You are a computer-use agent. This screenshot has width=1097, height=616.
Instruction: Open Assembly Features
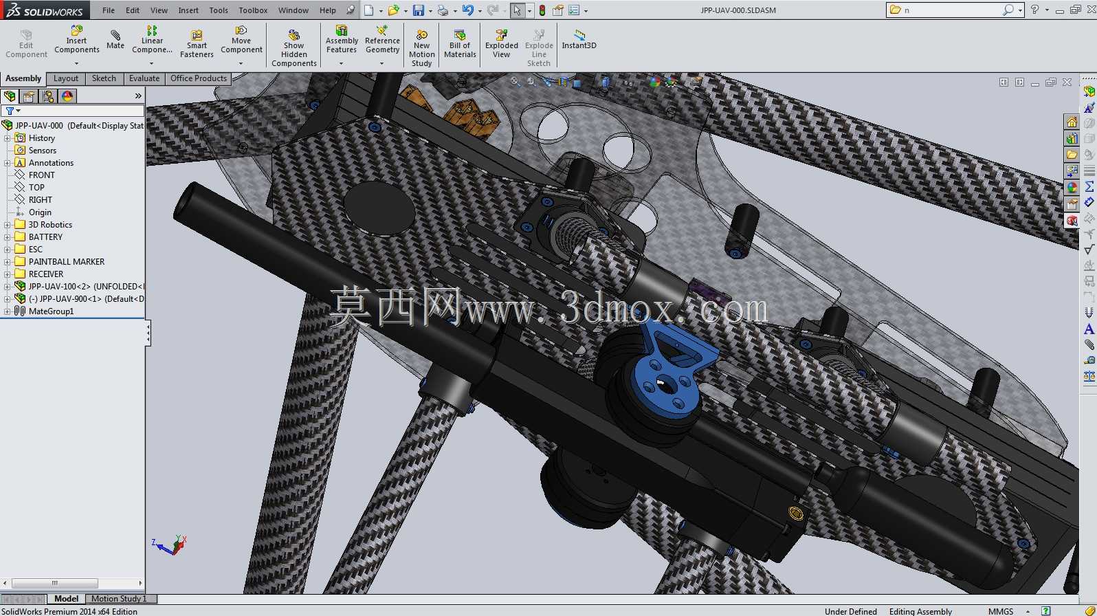point(342,40)
